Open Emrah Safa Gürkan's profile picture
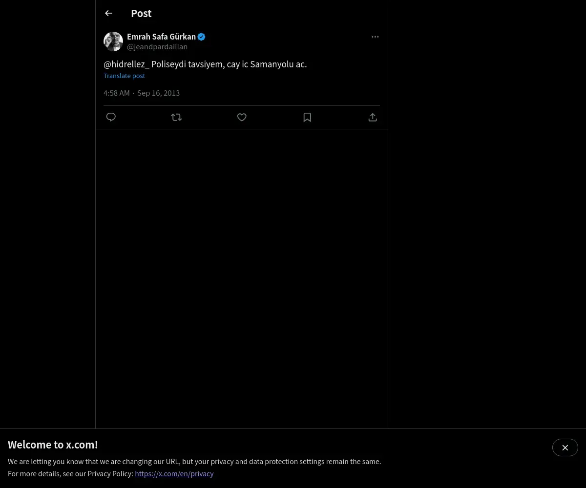This screenshot has height=488, width=586. click(x=113, y=41)
